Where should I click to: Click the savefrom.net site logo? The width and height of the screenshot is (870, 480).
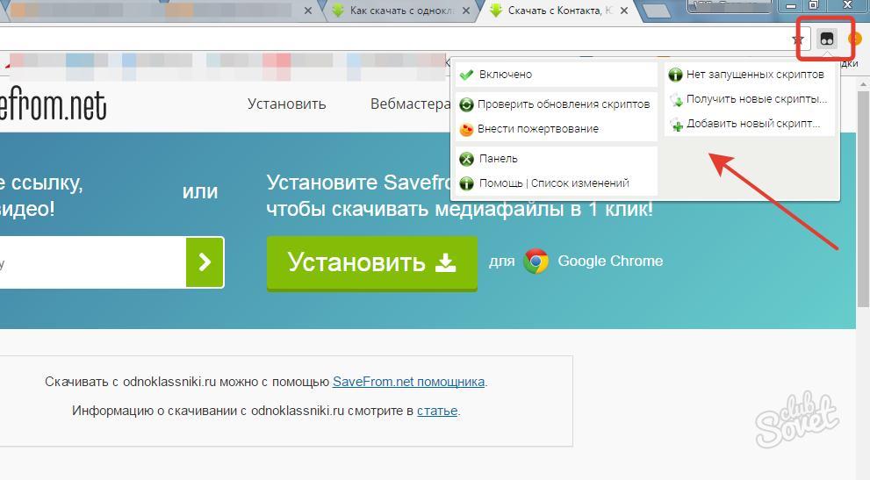point(54,105)
